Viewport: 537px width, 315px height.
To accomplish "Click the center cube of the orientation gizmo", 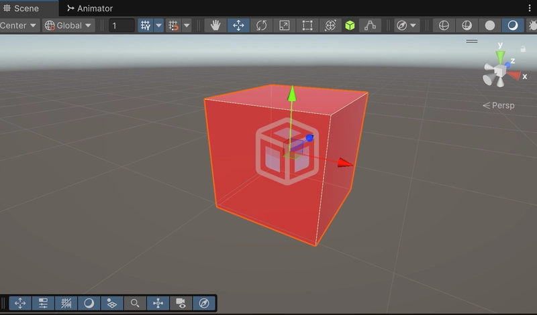I will (x=499, y=71).
